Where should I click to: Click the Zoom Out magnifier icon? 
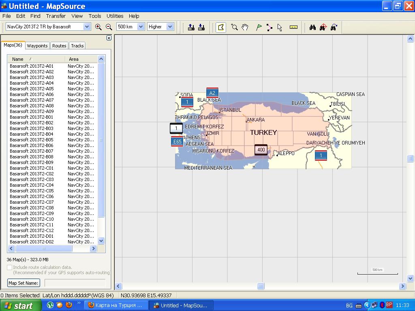click(109, 27)
